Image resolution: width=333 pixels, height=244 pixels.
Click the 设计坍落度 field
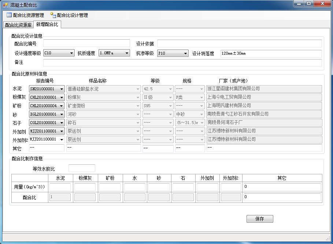(271, 54)
